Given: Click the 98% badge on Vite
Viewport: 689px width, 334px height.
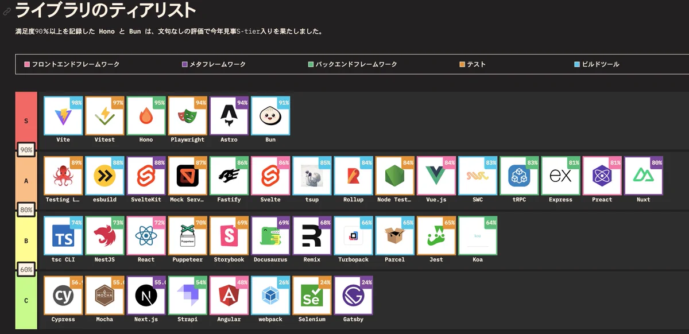Looking at the screenshot, I should (76, 102).
